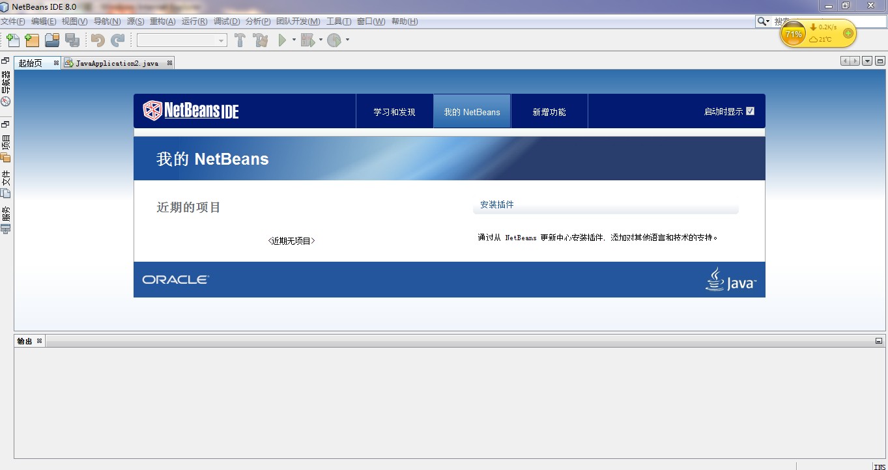Click the 安装插件 link
888x470 pixels.
click(496, 204)
